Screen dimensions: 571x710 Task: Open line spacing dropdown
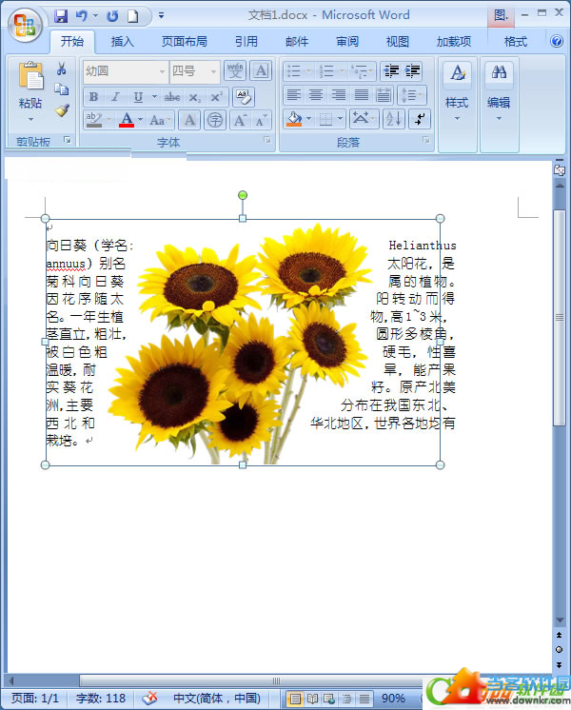(x=412, y=95)
